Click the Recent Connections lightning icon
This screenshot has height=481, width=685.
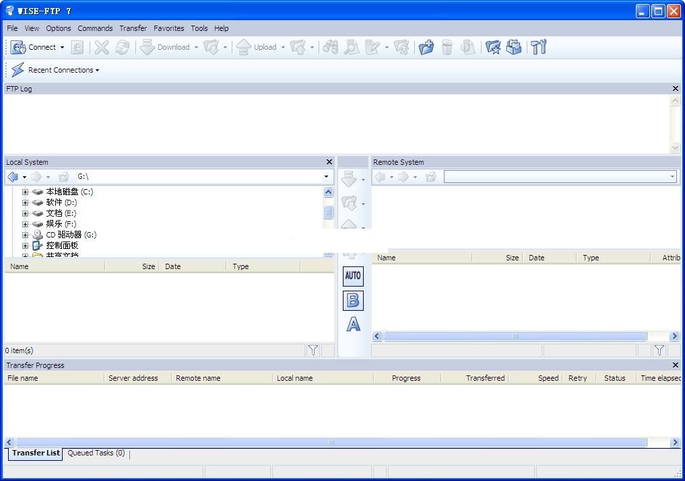click(x=18, y=70)
